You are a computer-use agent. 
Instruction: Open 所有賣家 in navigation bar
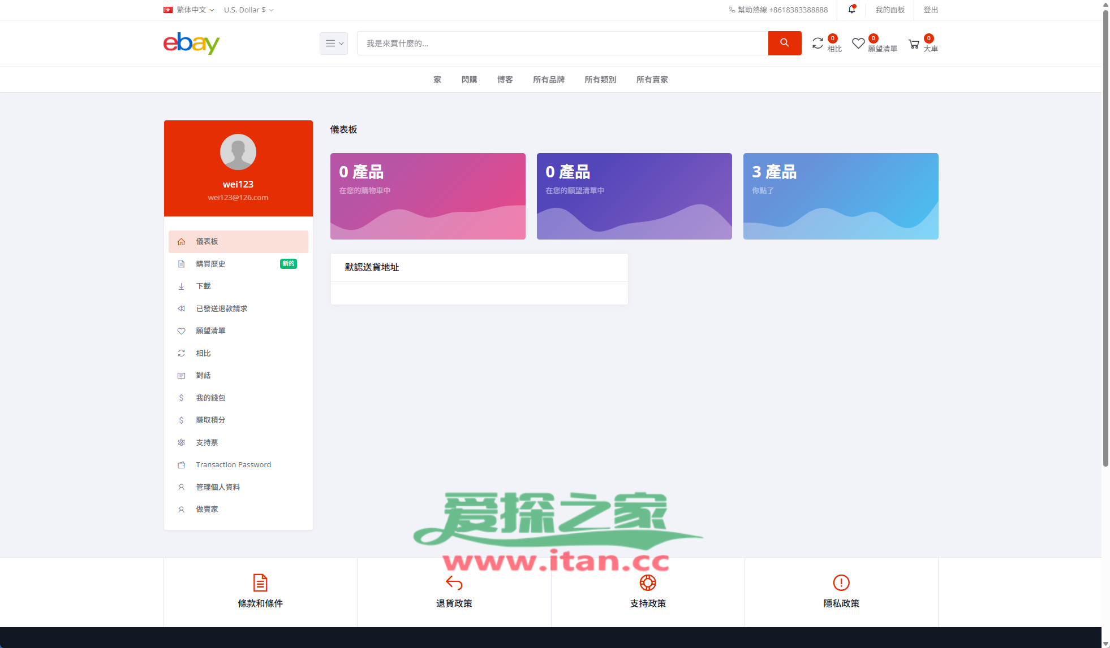(x=652, y=80)
